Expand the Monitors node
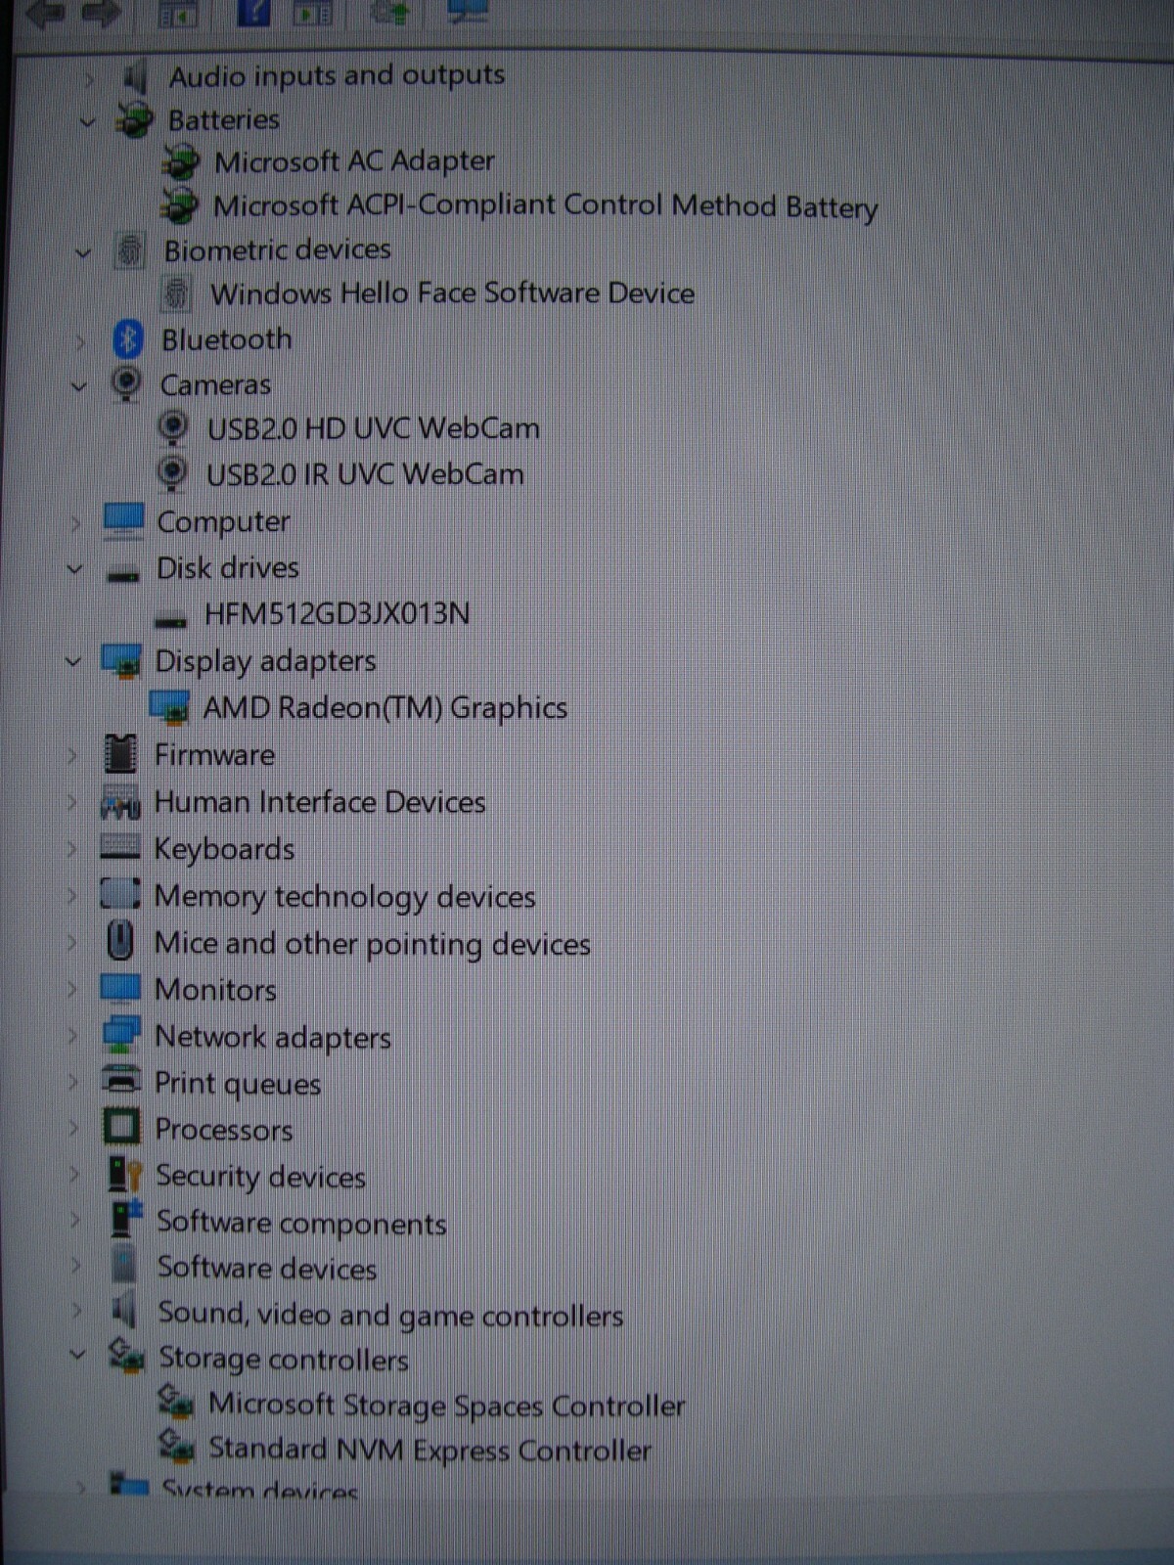The width and height of the screenshot is (1174, 1565). click(71, 989)
